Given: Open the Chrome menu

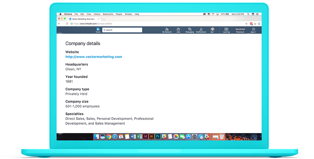Looking at the screenshot, I should [x=68, y=14].
